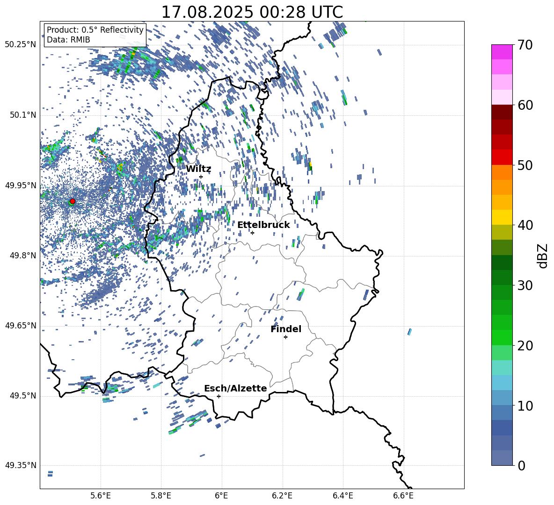554x505 pixels.
Task: Click the cross marker below Esch/Alzette
Action: (219, 396)
